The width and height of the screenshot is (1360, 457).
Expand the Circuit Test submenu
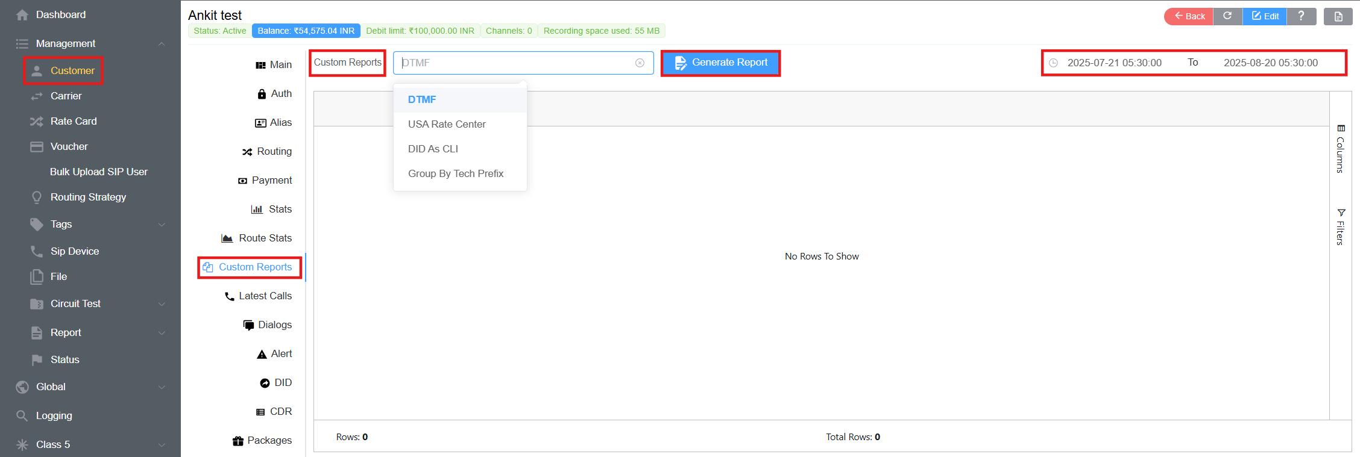coord(162,304)
